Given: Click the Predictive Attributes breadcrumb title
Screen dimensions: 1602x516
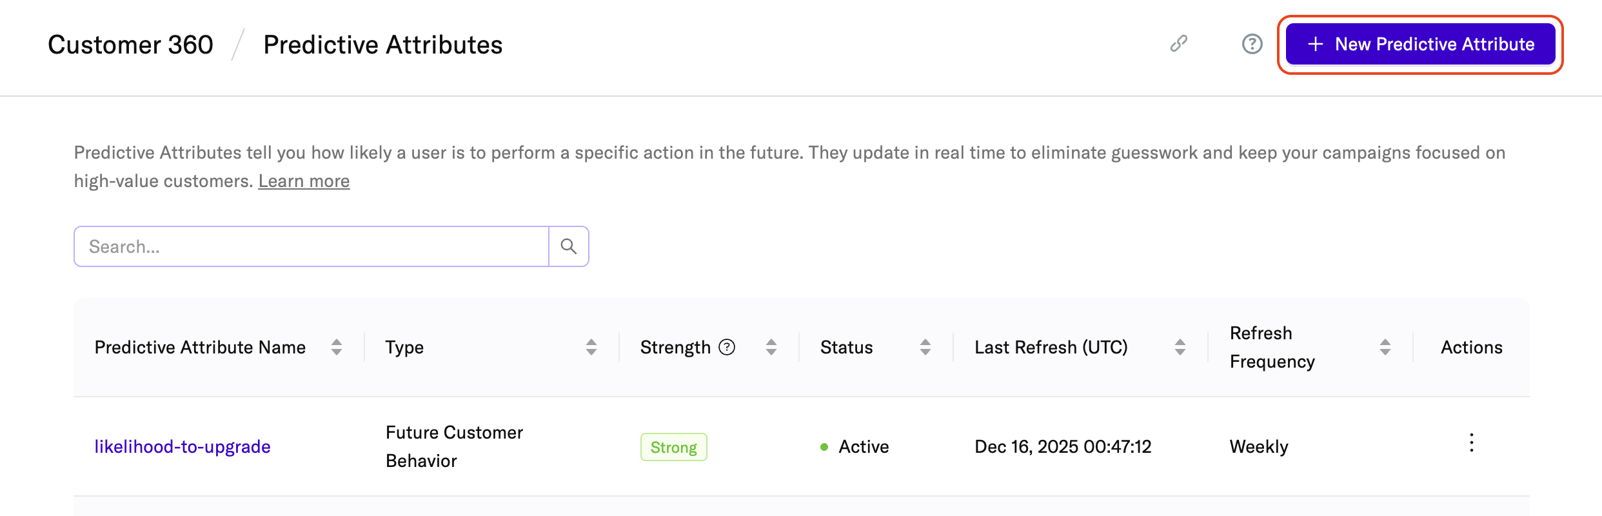Looking at the screenshot, I should [x=382, y=45].
